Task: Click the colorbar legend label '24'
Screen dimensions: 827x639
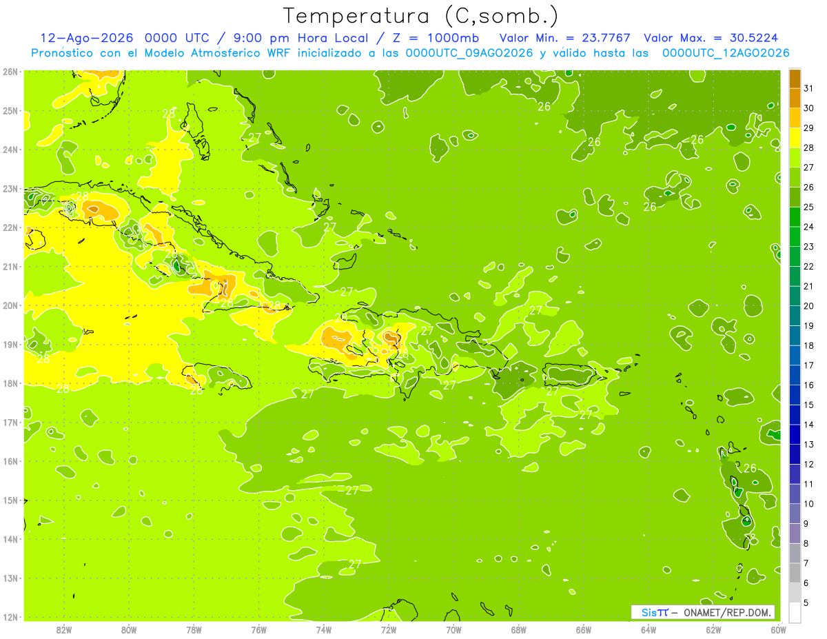Action: (808, 227)
